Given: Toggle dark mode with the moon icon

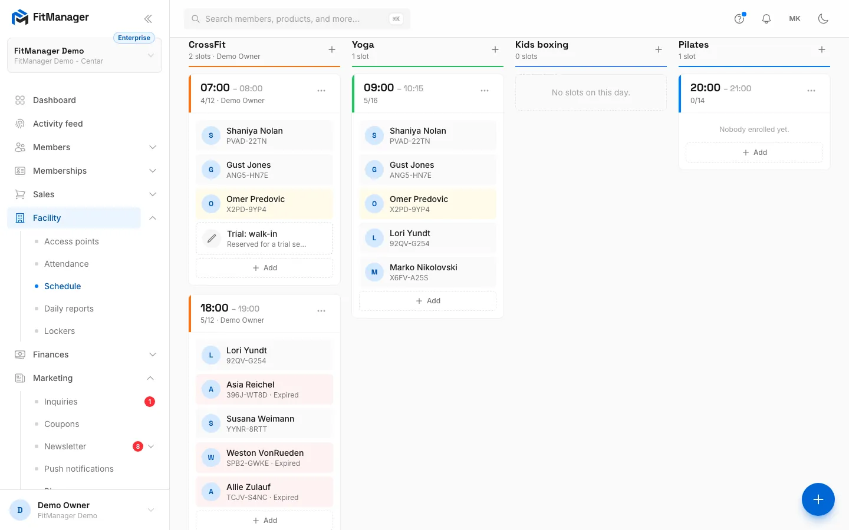Looking at the screenshot, I should pyautogui.click(x=823, y=19).
